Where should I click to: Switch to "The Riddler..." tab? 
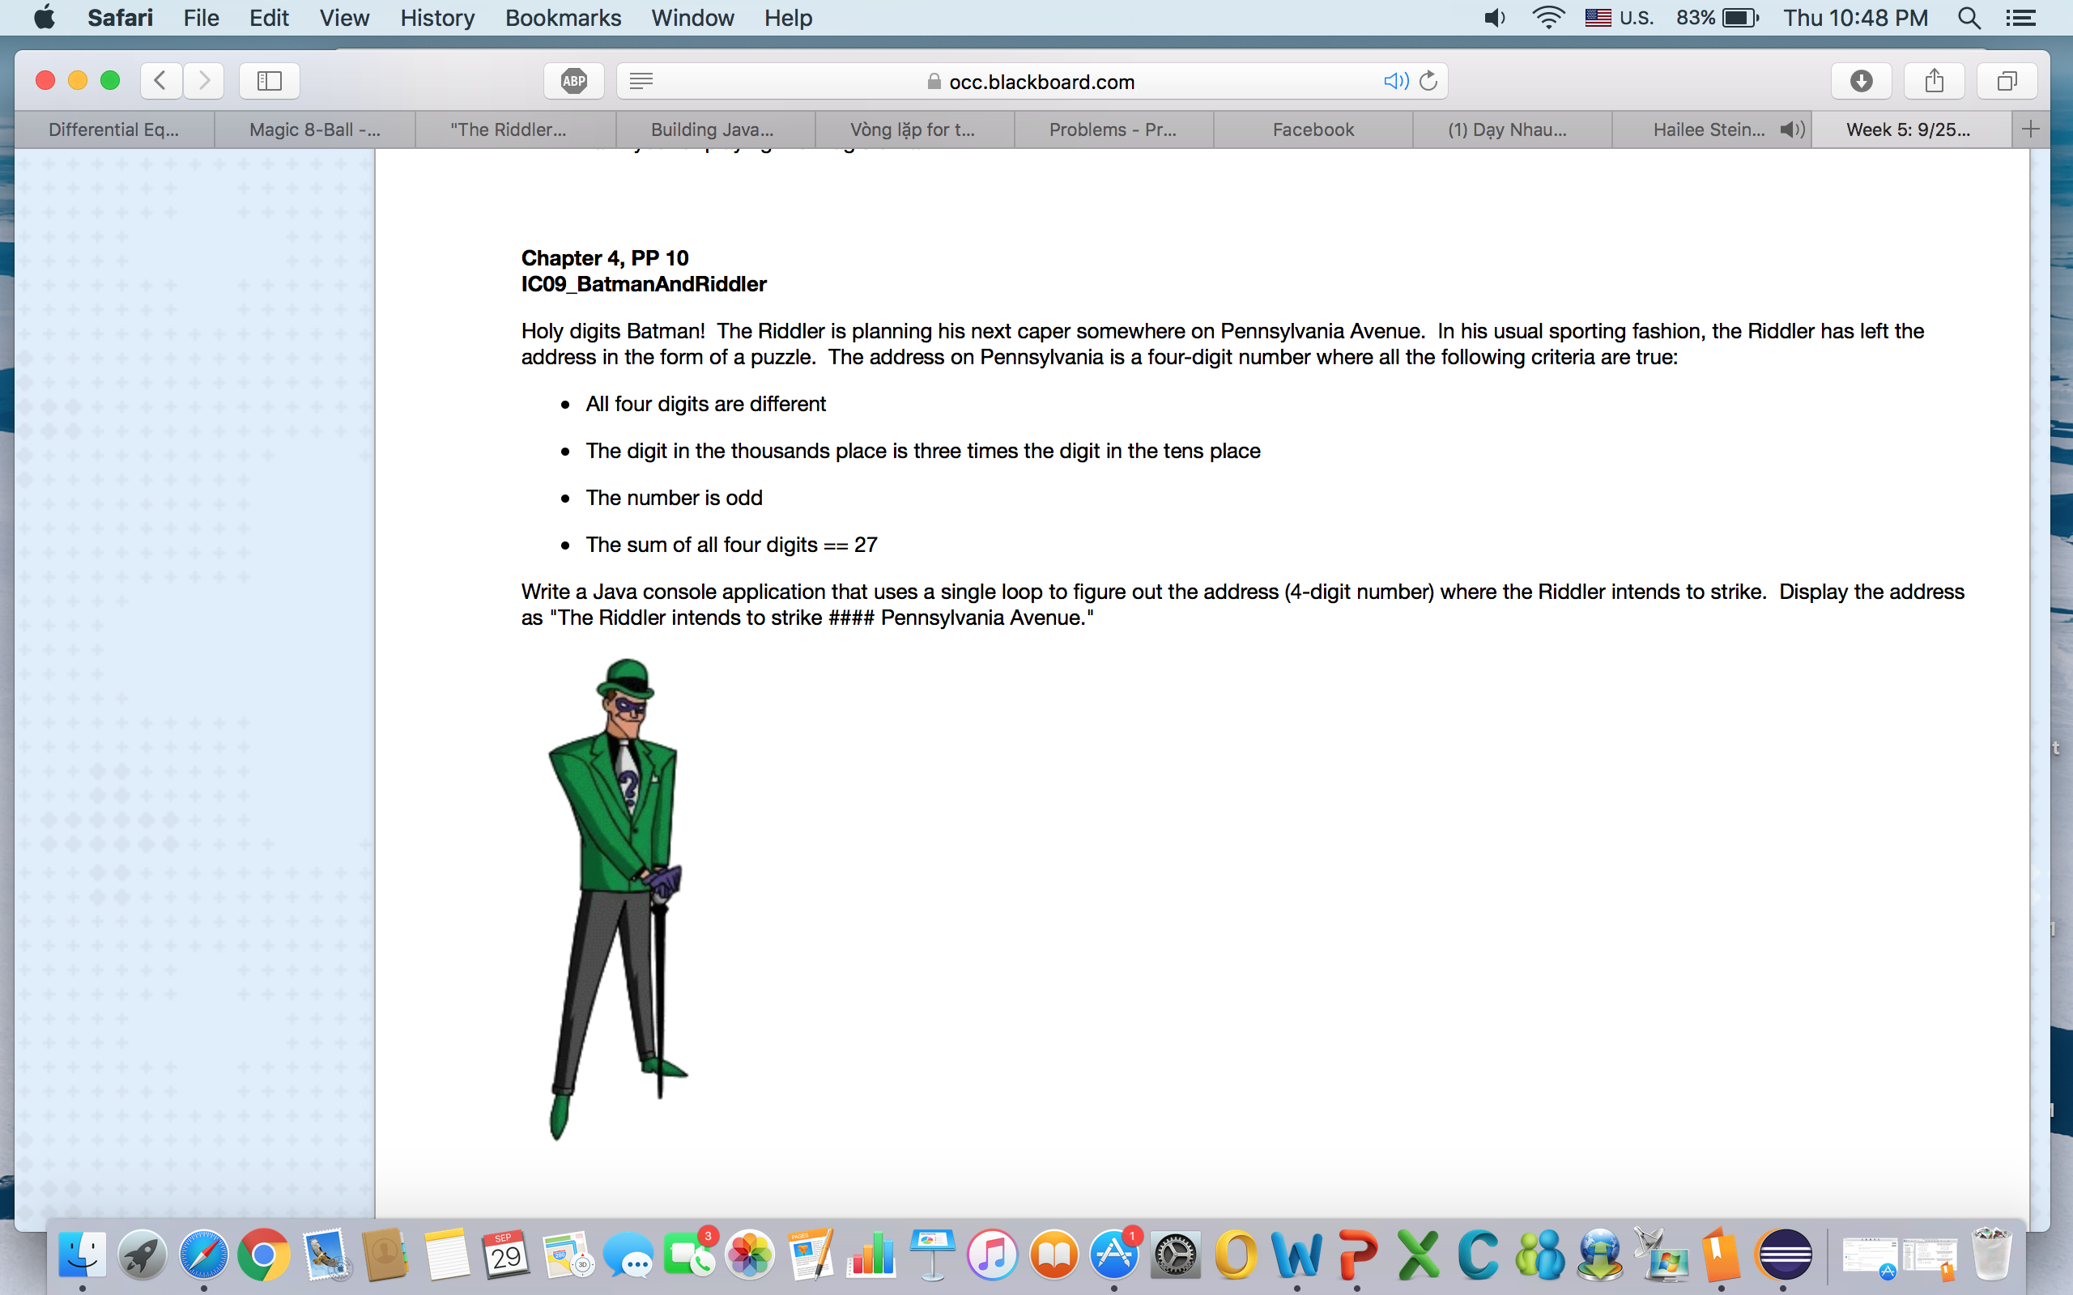click(514, 129)
